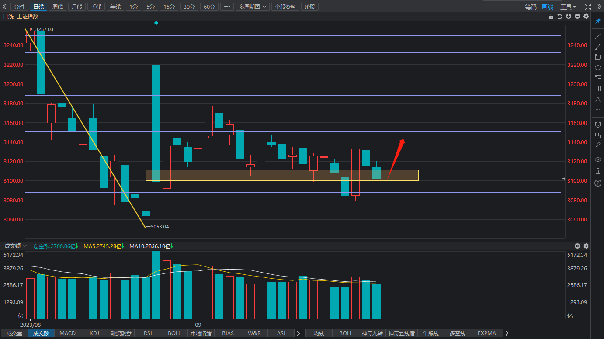Zoom out the chart with minus icon

pos(577,16)
